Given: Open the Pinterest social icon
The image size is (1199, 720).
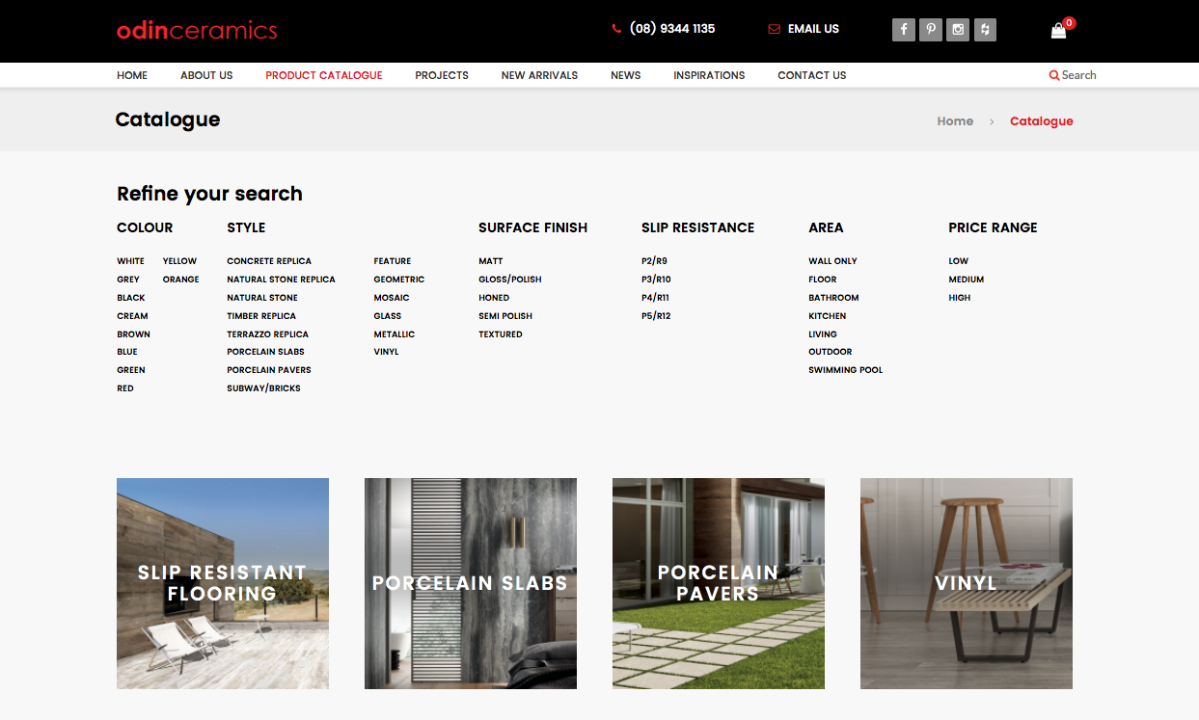Looking at the screenshot, I should tap(931, 30).
